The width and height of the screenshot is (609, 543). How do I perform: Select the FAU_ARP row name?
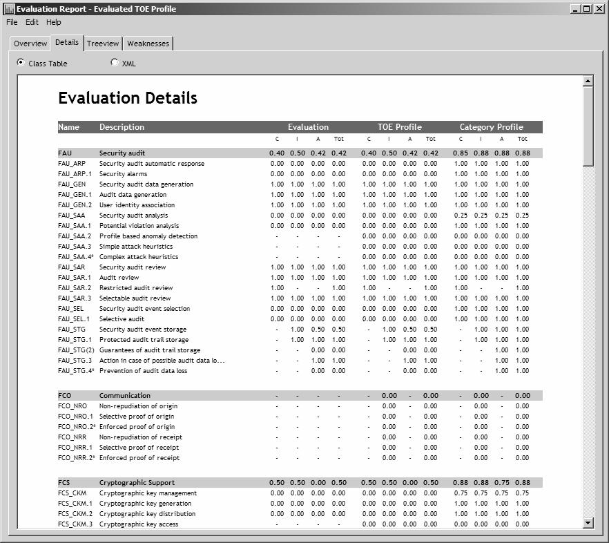pos(72,164)
